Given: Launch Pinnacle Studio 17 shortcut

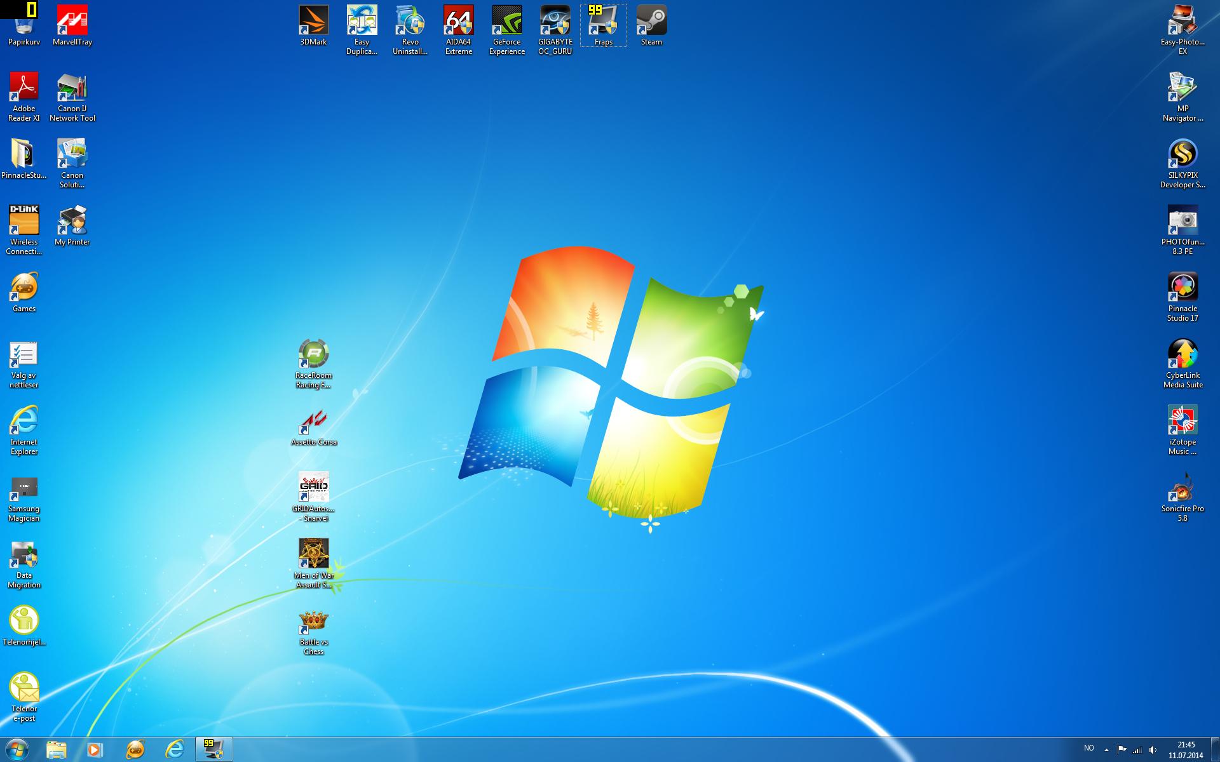Looking at the screenshot, I should (x=1183, y=296).
